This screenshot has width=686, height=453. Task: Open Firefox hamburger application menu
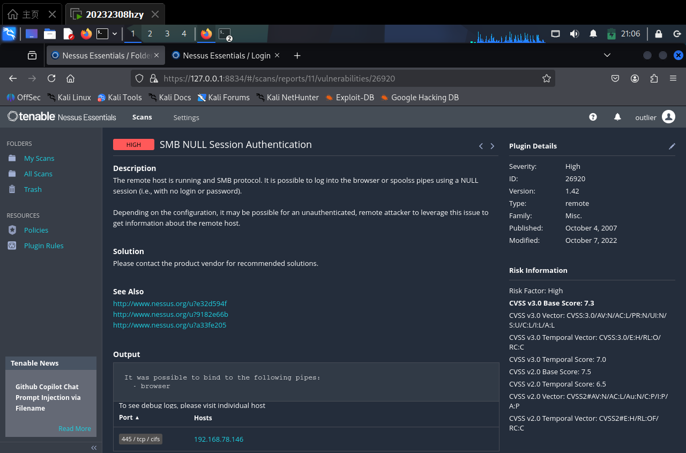tap(673, 78)
